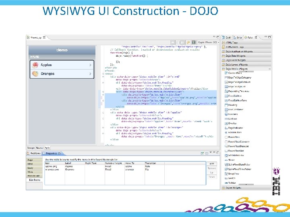This screenshot has width=290, height=217.
Task: Select the RoundRectList palette widget
Action: point(234,151)
